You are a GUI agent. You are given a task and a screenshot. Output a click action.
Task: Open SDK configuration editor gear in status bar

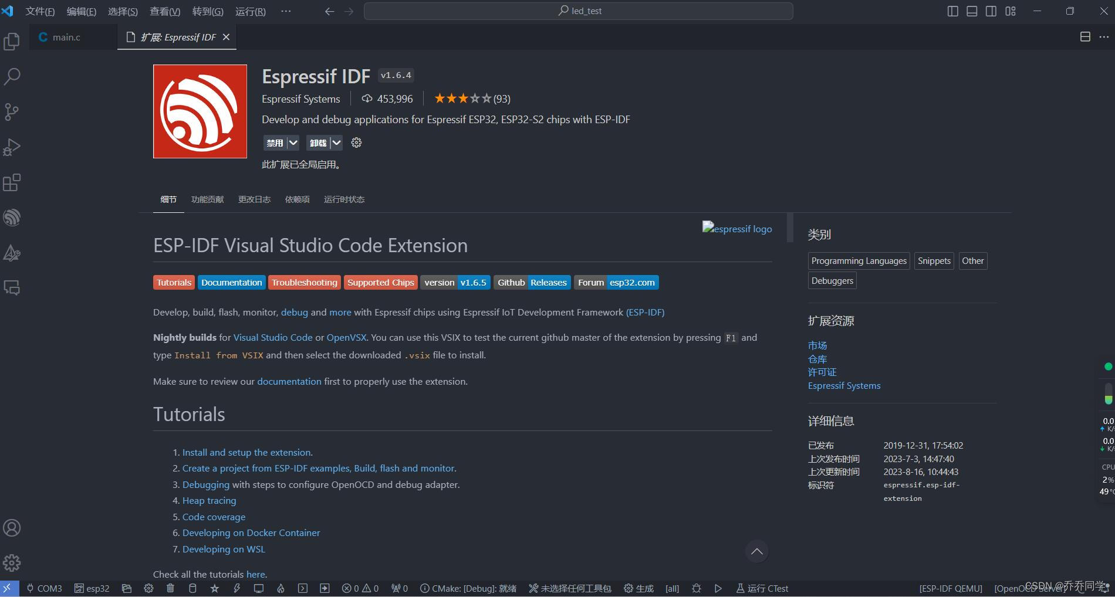click(x=148, y=588)
